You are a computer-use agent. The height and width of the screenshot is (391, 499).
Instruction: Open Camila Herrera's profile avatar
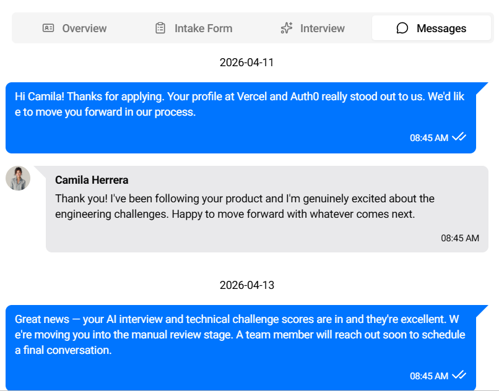tap(18, 178)
